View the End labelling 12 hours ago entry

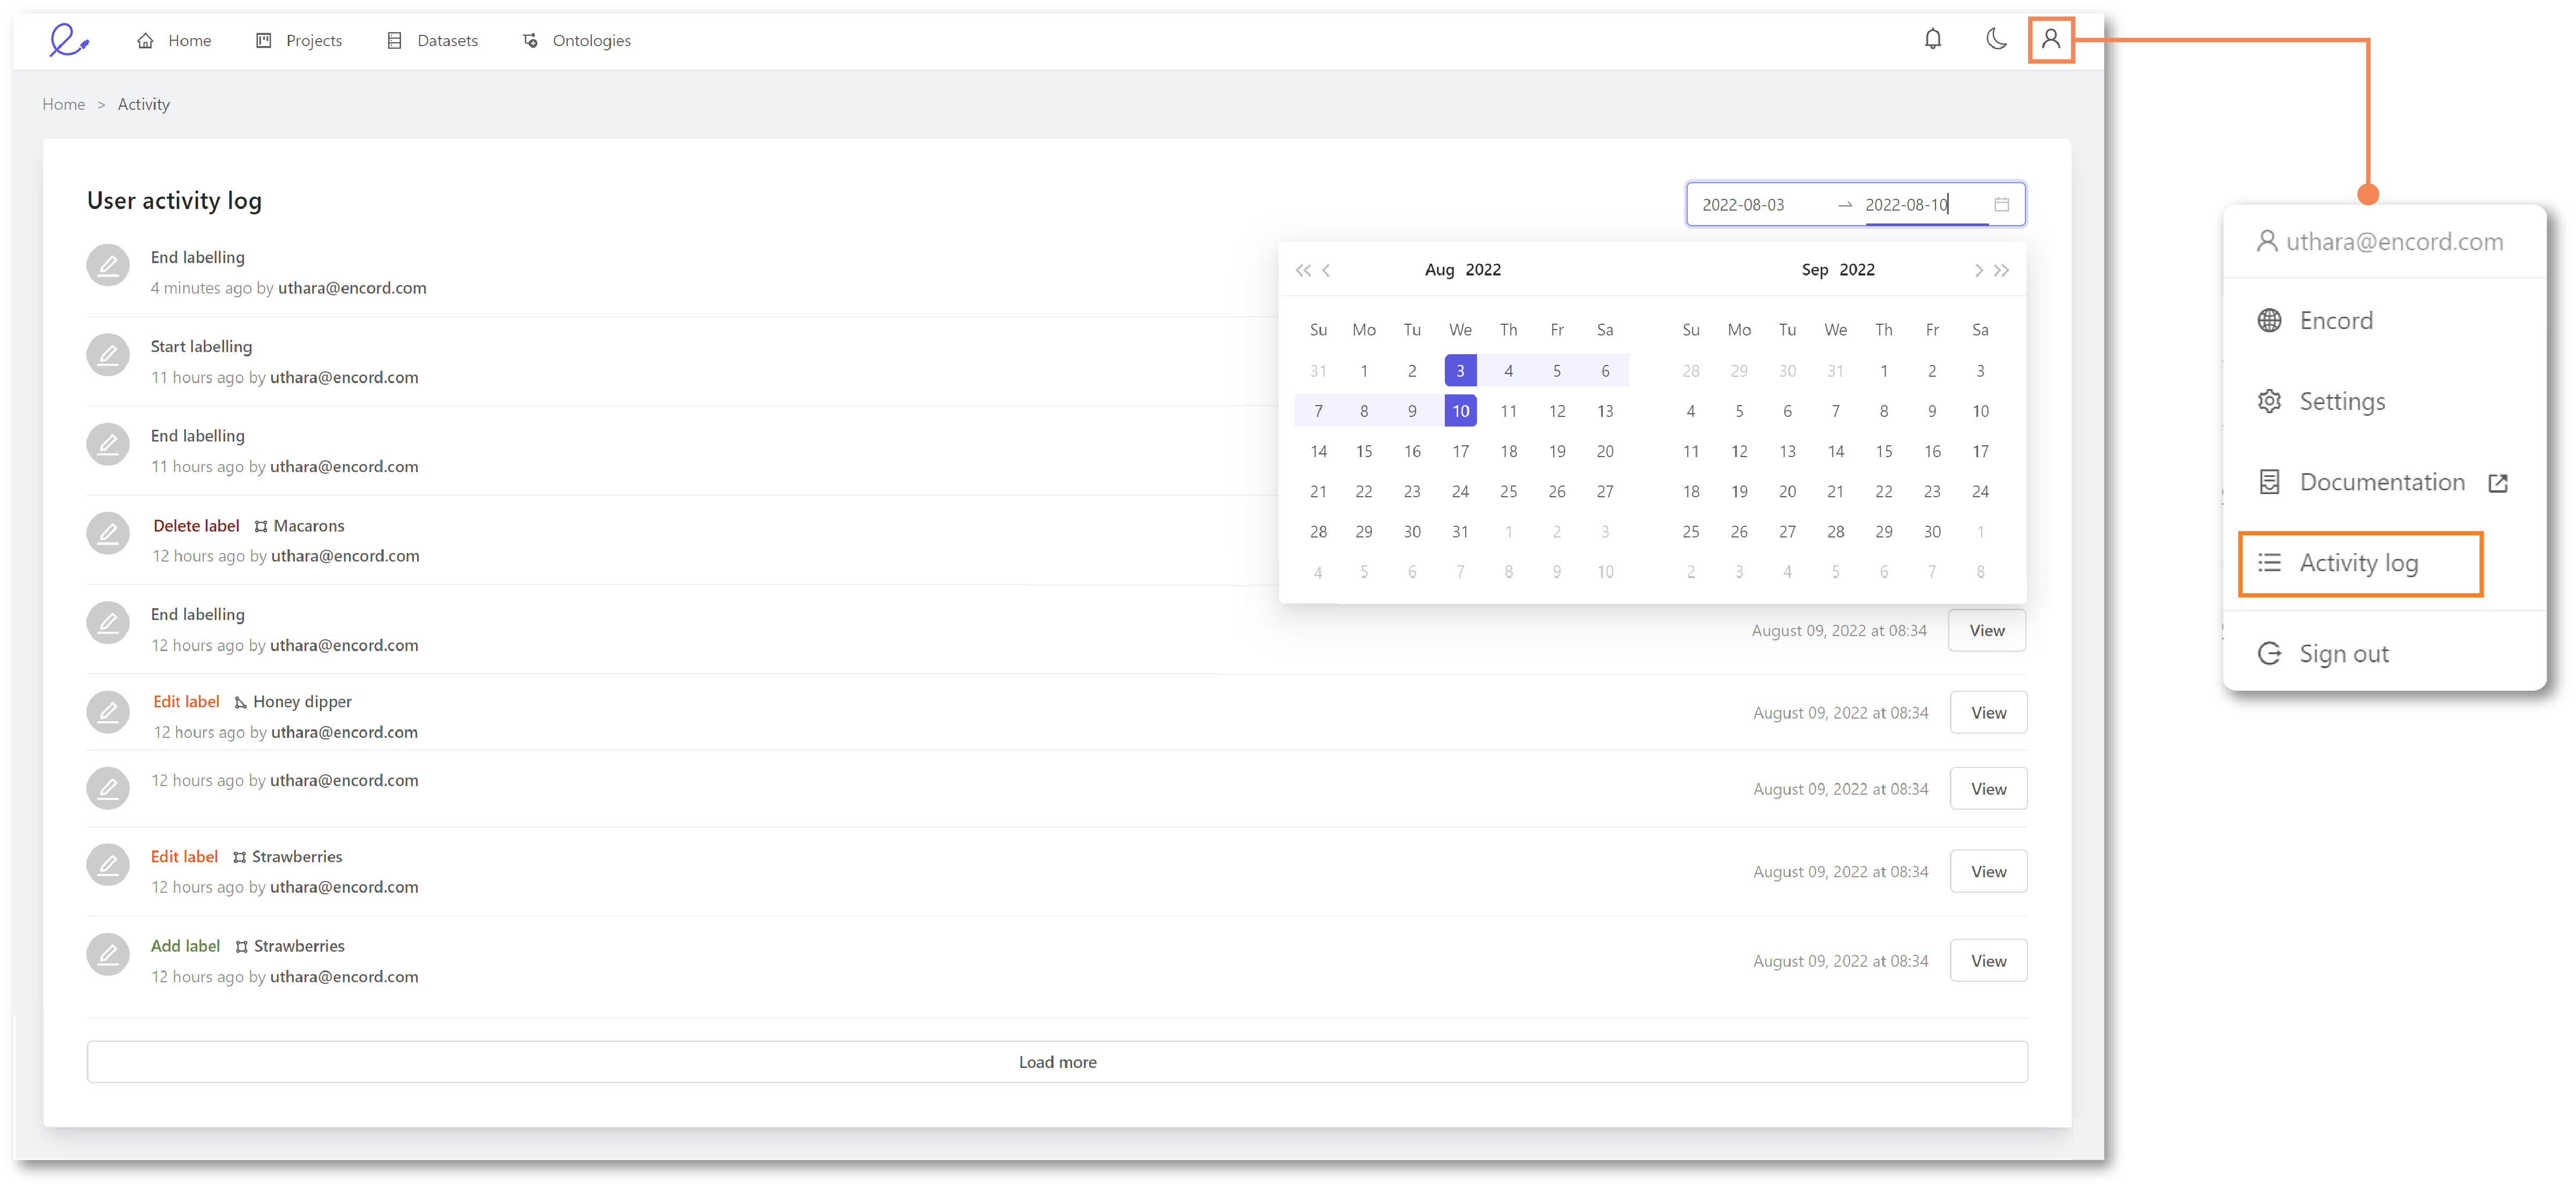point(1986,631)
